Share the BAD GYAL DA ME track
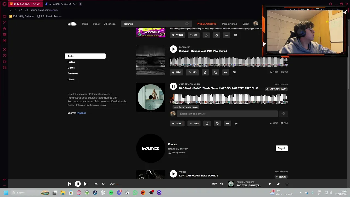 [207, 123]
